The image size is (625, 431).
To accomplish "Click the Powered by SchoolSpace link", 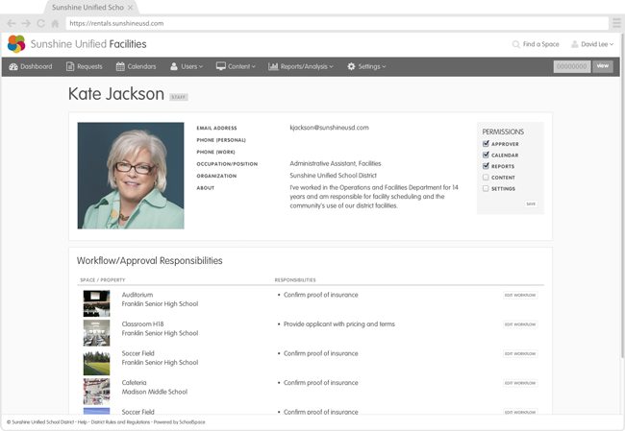I will [x=180, y=422].
